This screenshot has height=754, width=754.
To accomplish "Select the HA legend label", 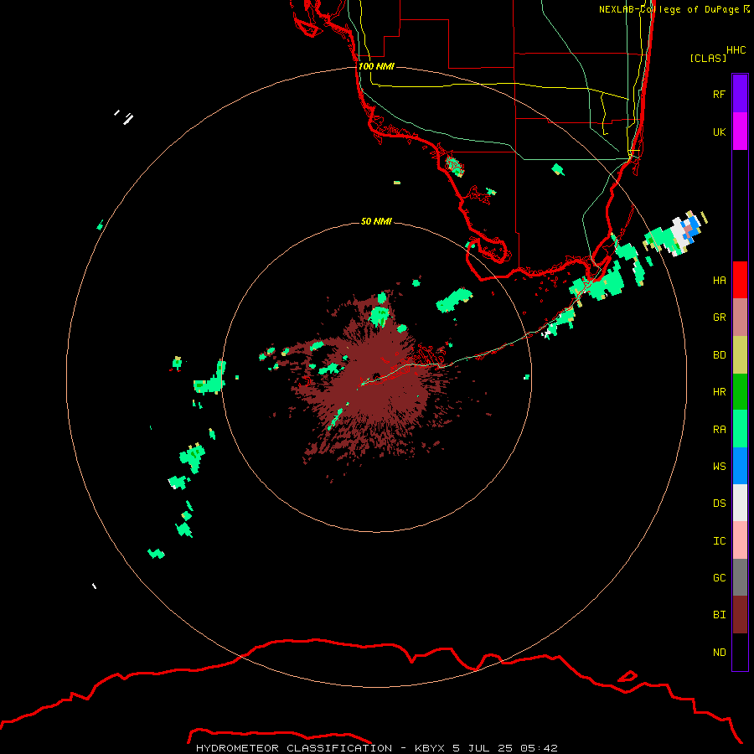I will pyautogui.click(x=719, y=281).
